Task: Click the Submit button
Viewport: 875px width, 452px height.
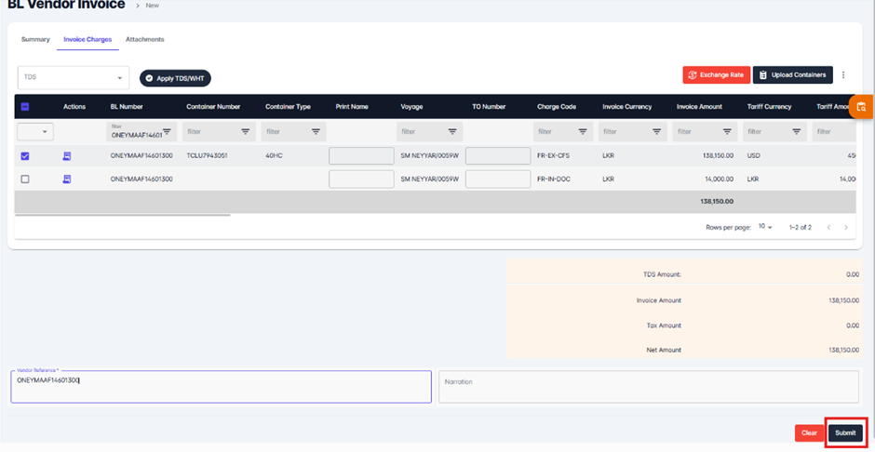Action: 845,432
